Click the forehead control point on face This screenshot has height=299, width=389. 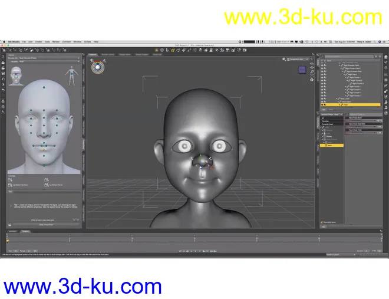[44, 88]
